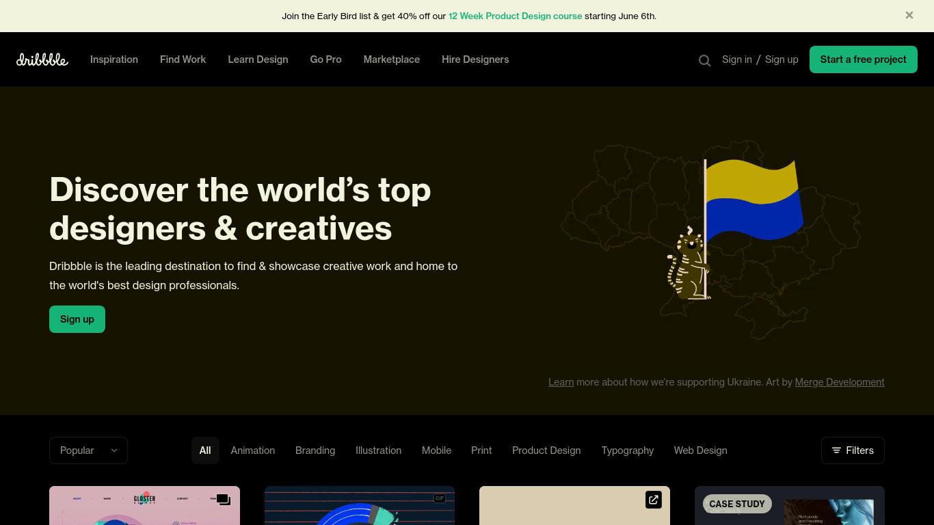Select the Illustration category tab
This screenshot has width=934, height=525.
pyautogui.click(x=378, y=450)
